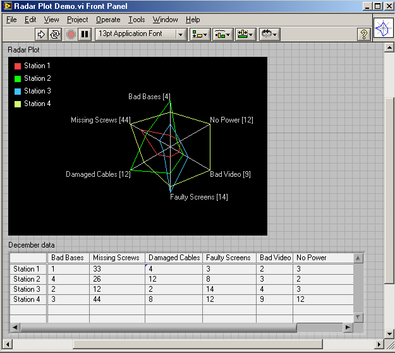Select the Station 4 row header

coord(28,299)
